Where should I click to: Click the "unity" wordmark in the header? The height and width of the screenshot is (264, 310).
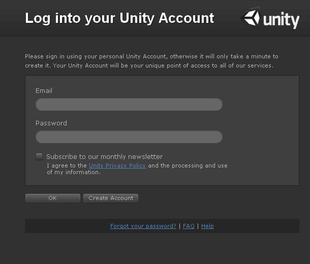click(281, 20)
